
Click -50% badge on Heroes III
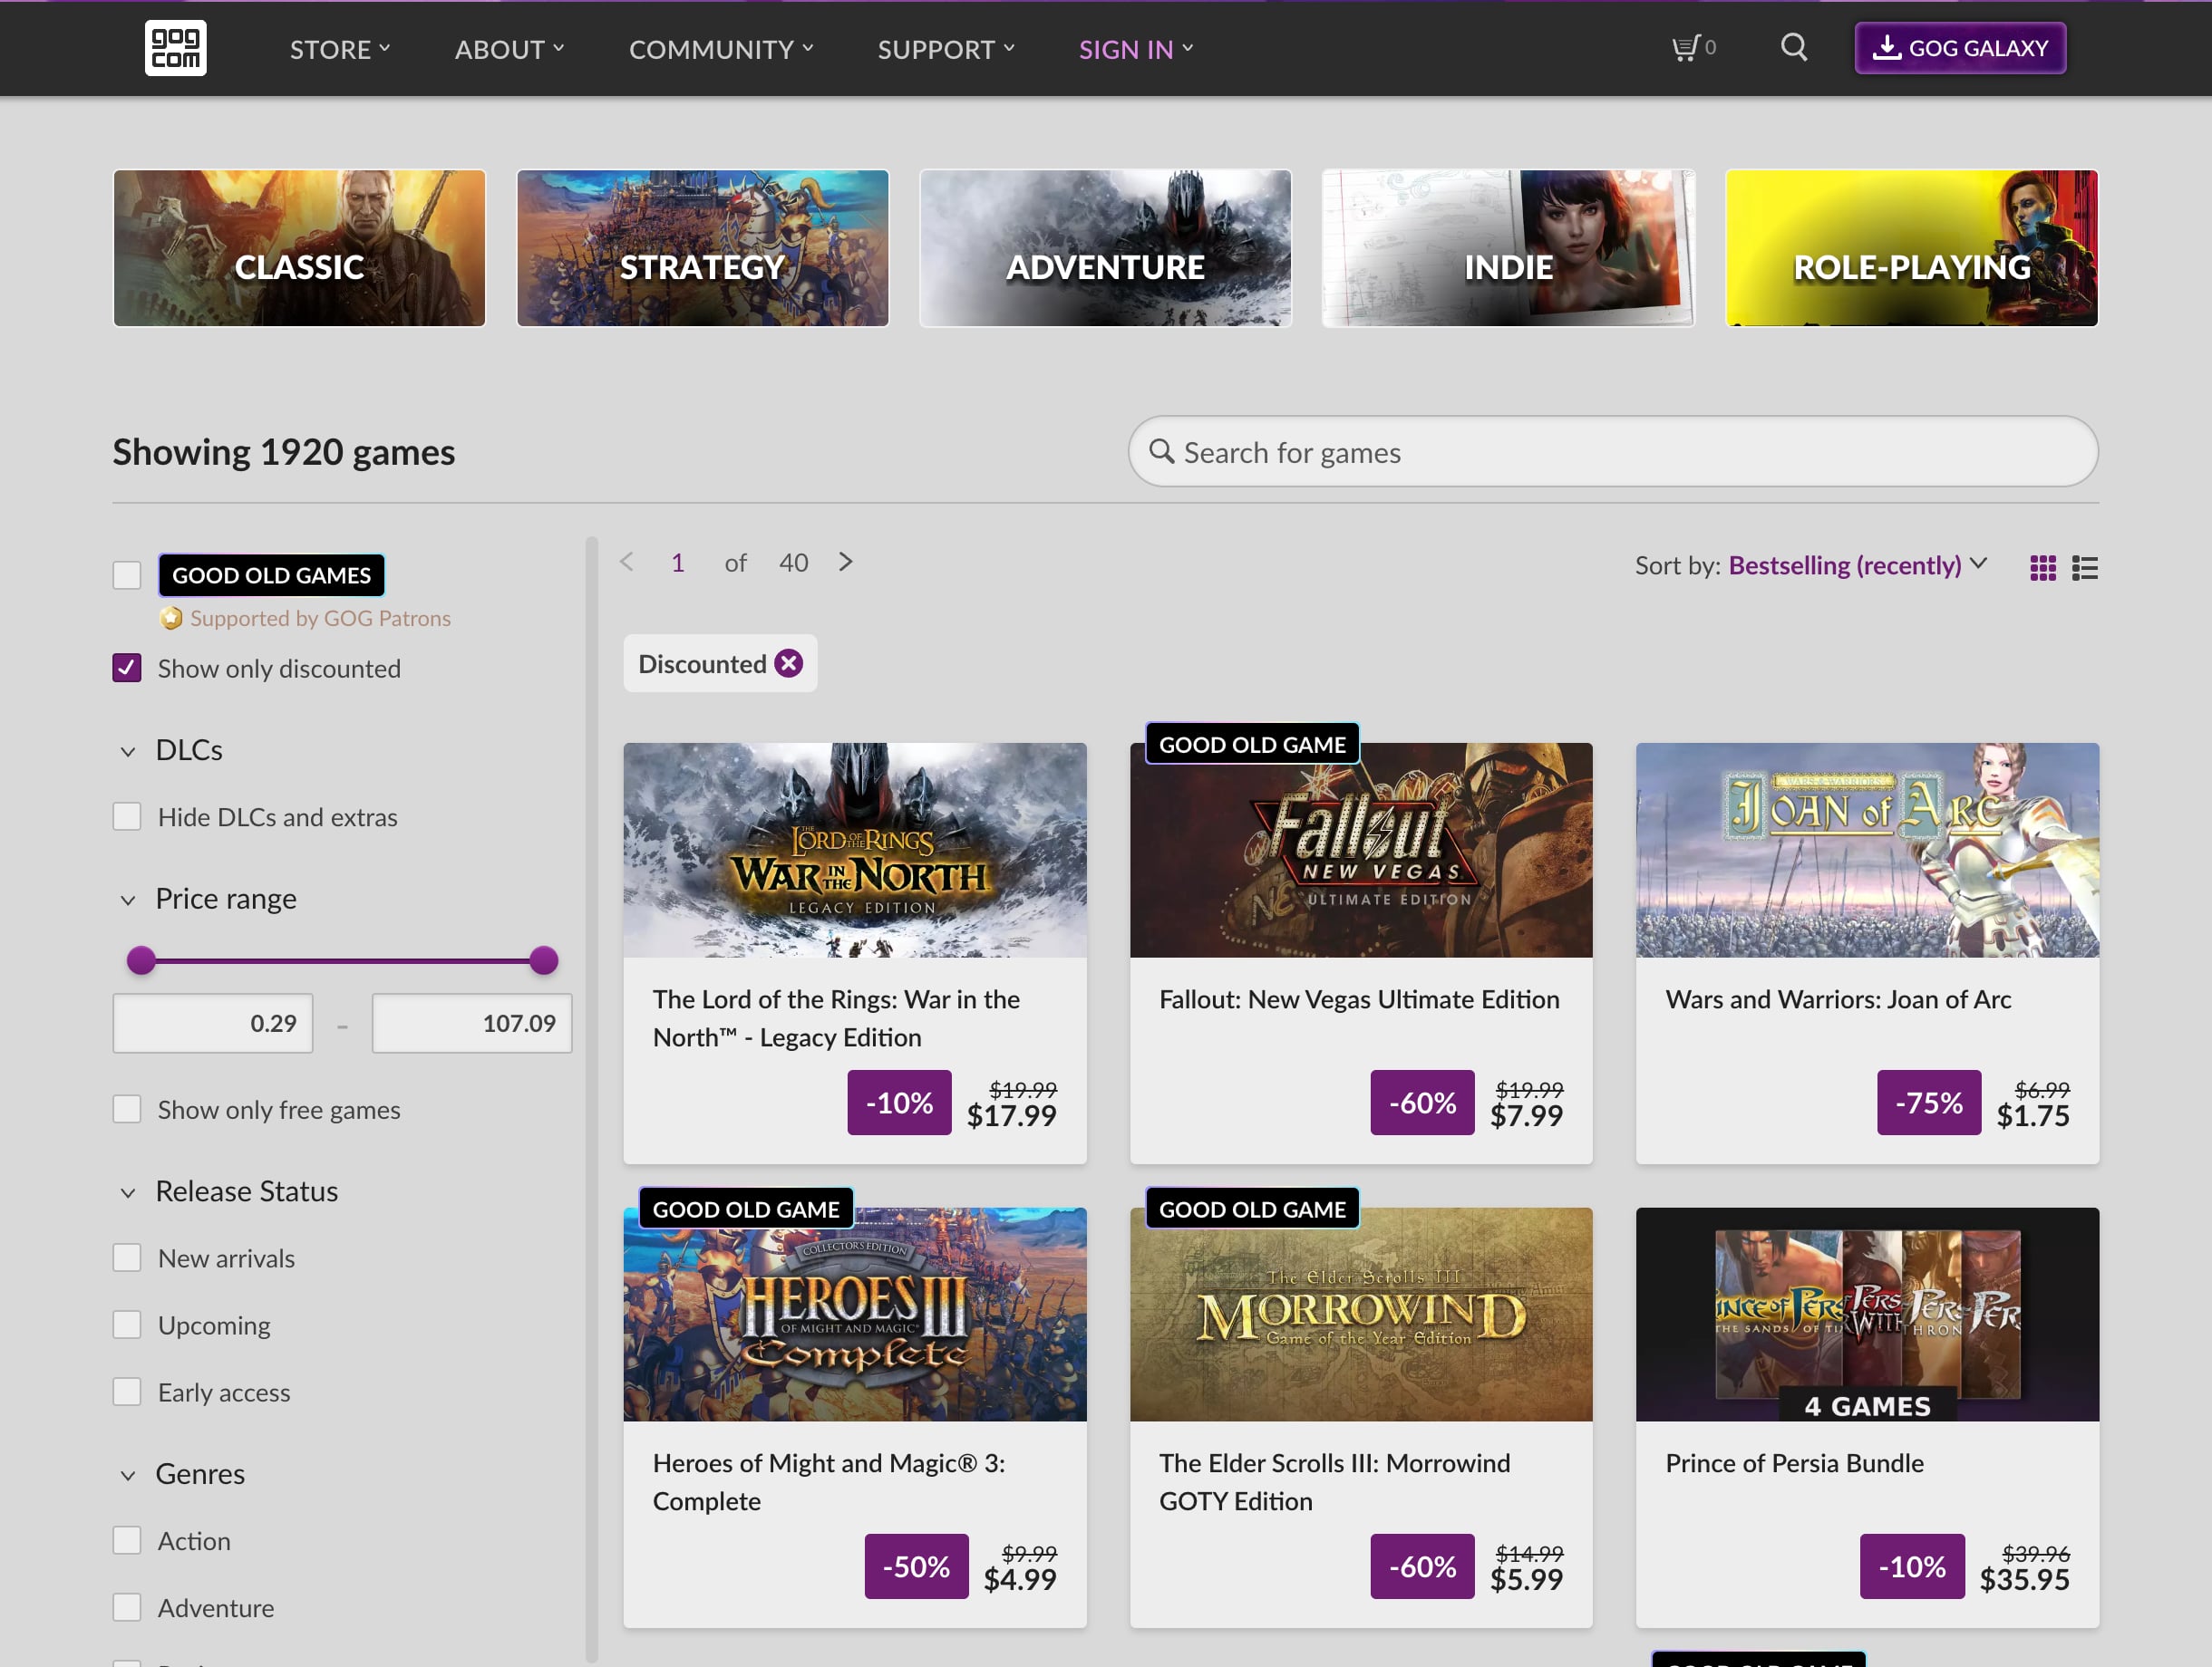point(916,1566)
